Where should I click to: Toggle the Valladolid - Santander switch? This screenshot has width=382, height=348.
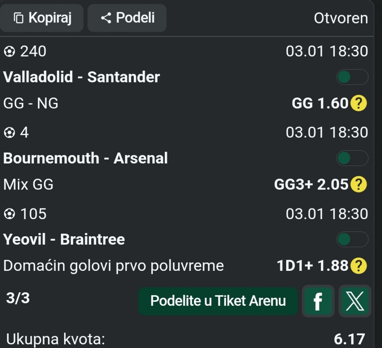click(x=352, y=77)
